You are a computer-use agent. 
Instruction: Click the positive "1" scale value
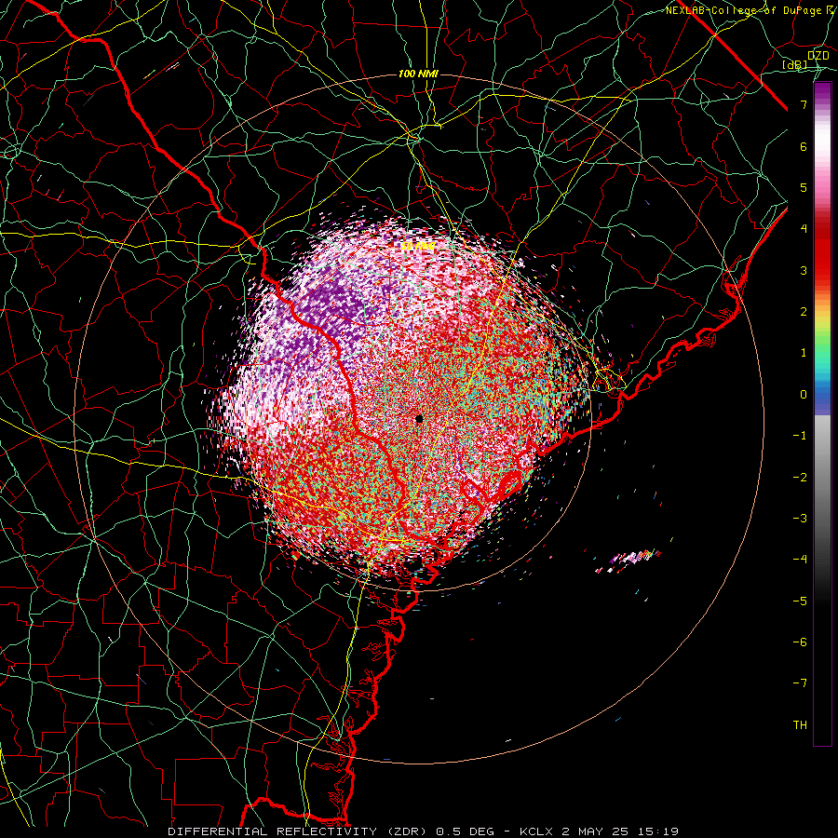(x=804, y=353)
